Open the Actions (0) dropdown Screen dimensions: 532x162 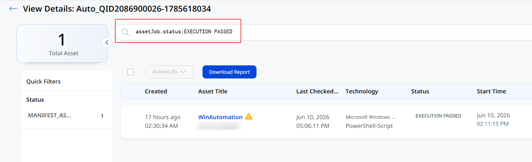coord(170,72)
